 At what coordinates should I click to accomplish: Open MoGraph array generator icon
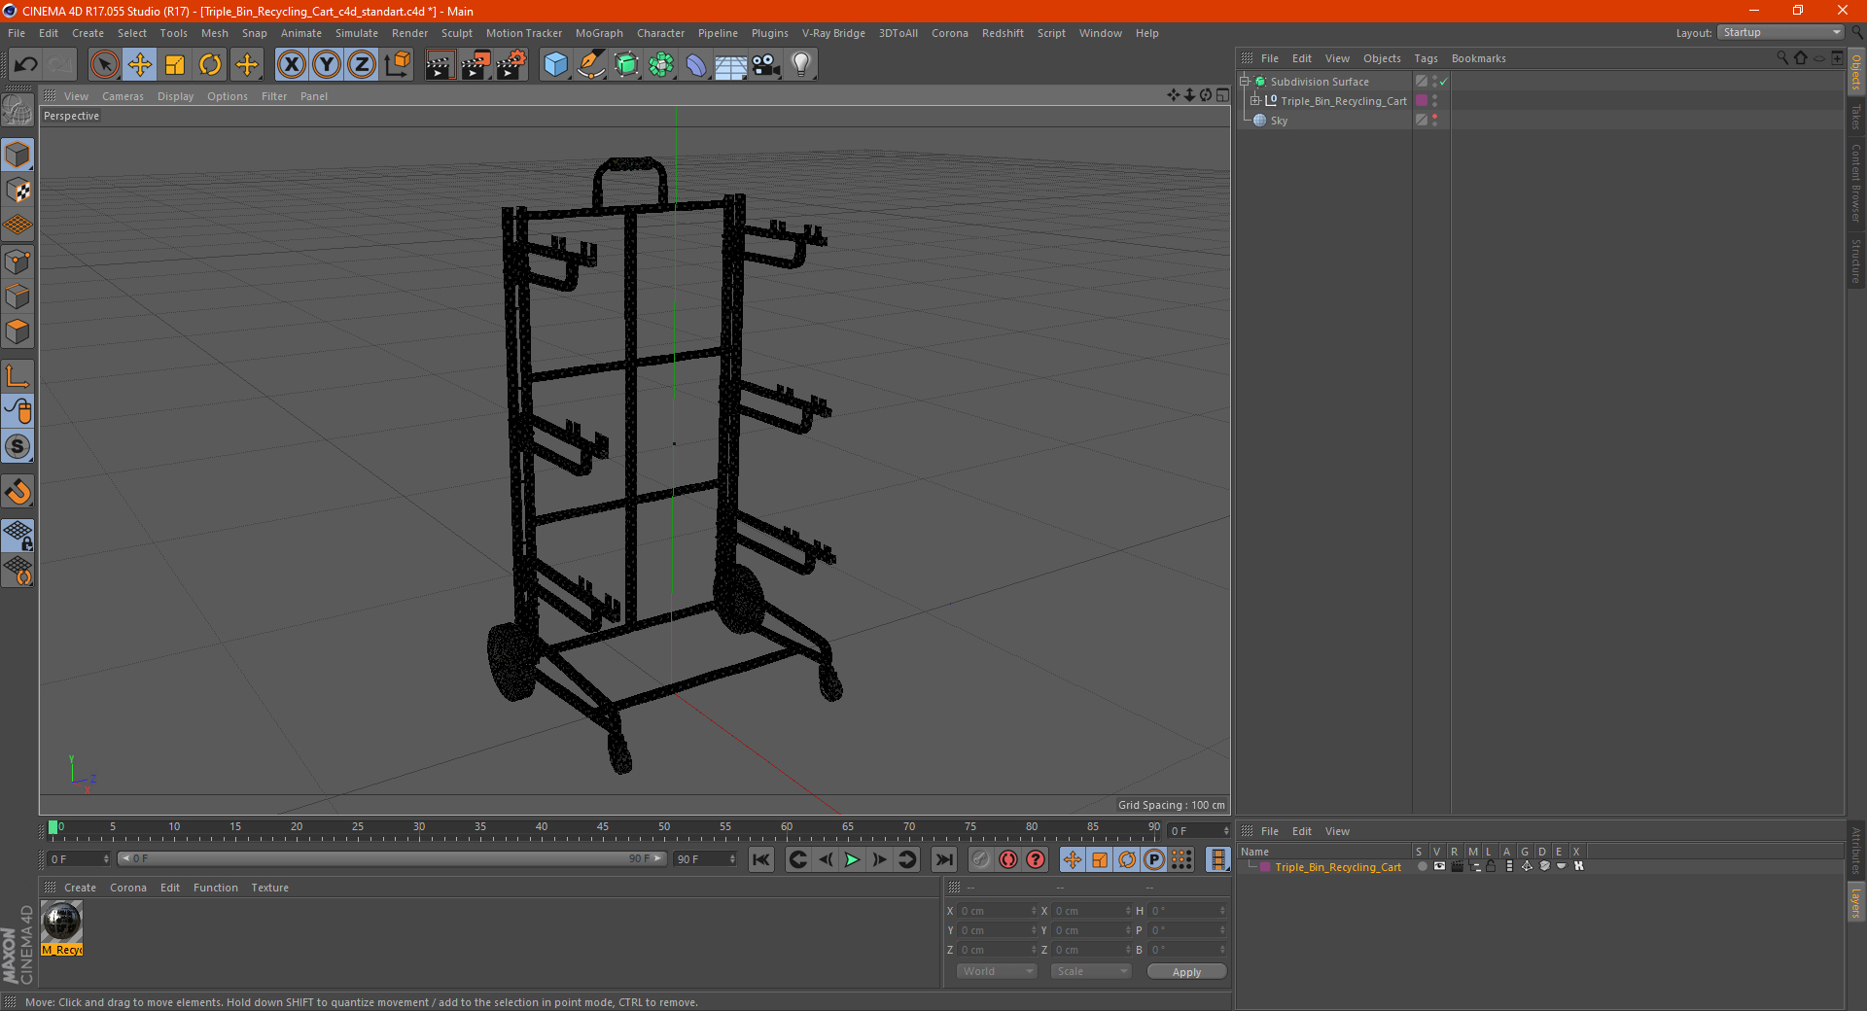661,65
